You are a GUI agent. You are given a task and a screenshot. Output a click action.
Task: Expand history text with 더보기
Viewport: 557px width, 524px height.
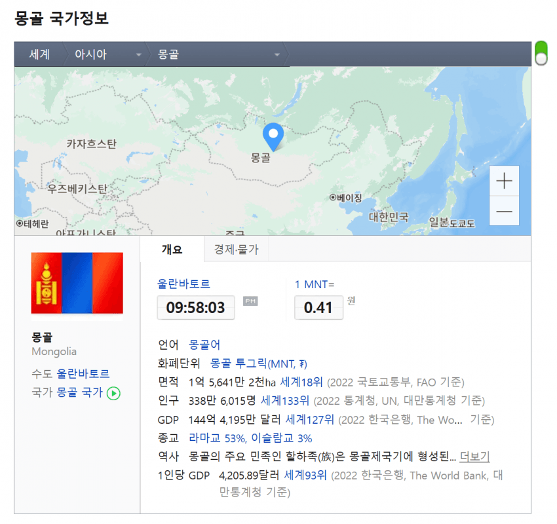pyautogui.click(x=474, y=457)
